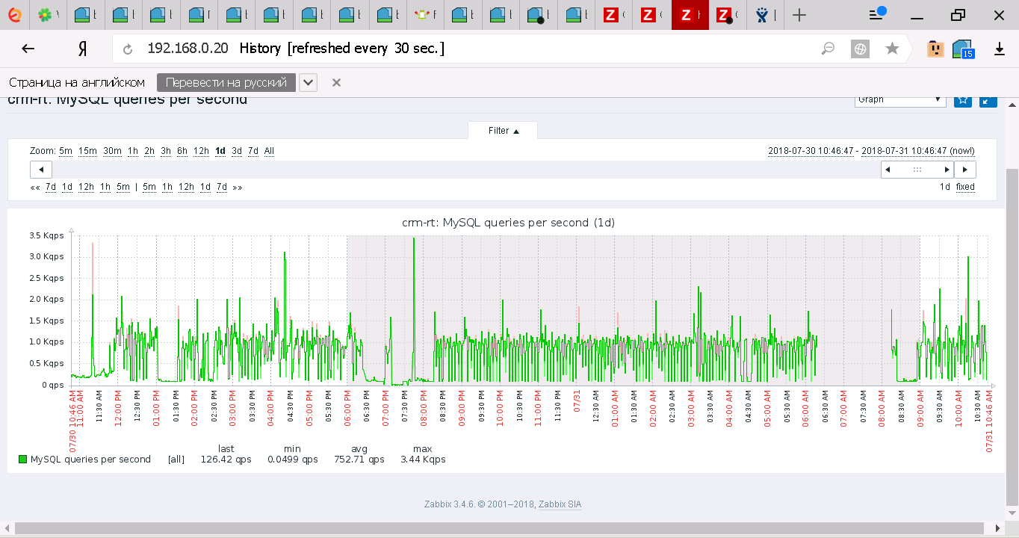
Task: Set Zoom to 6h
Action: coord(182,151)
